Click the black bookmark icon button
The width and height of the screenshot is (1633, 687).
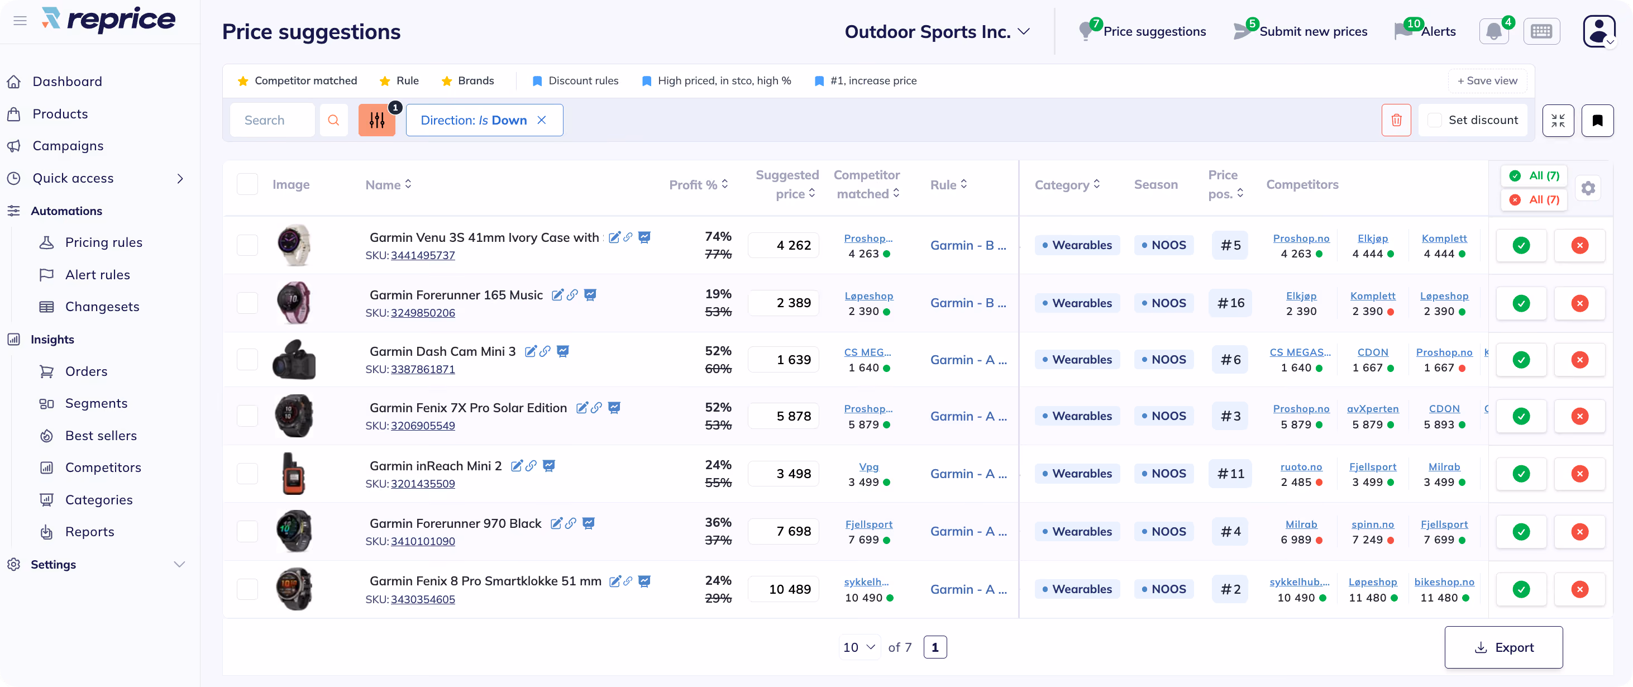click(1597, 121)
